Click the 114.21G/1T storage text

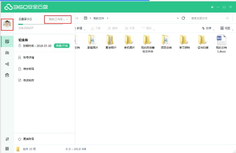26,28
